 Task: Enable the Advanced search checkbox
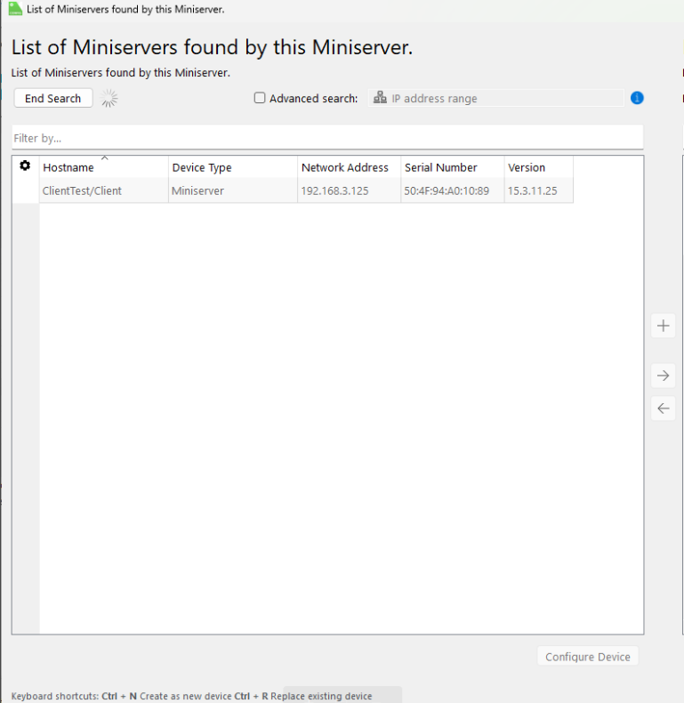click(260, 99)
